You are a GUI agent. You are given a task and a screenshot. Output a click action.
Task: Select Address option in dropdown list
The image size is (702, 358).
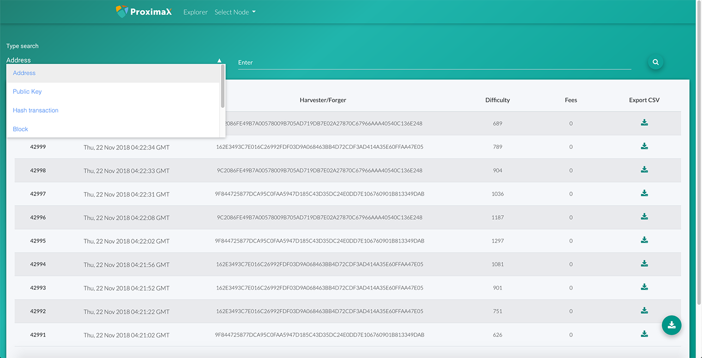coord(24,73)
